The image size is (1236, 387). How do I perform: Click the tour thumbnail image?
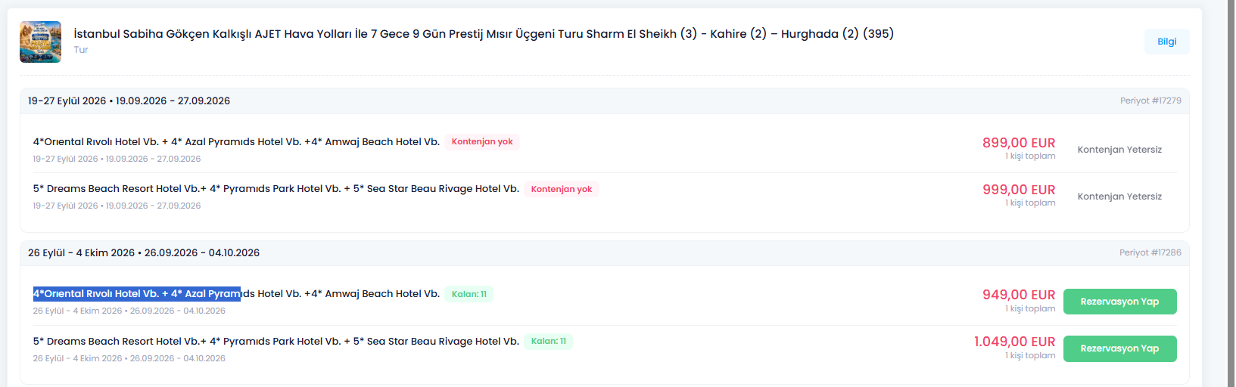pyautogui.click(x=40, y=42)
